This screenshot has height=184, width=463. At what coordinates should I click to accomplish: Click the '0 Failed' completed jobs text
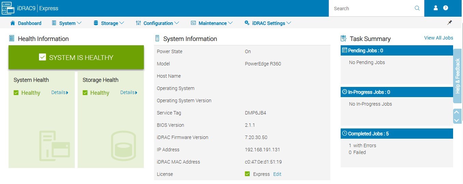(x=357, y=152)
